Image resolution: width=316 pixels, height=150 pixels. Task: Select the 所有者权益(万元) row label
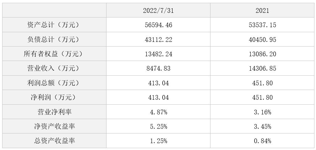point(54,54)
